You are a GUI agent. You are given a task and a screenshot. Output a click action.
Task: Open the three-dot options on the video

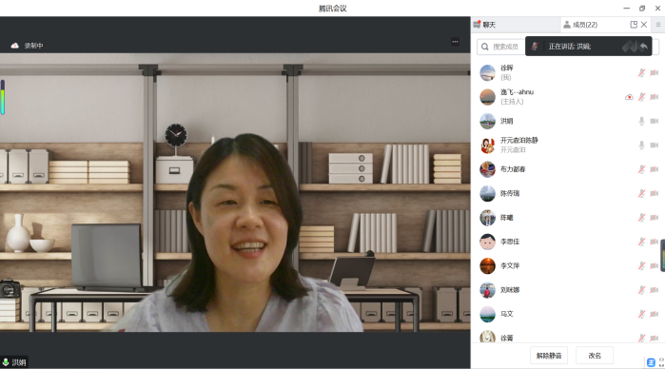pos(455,42)
